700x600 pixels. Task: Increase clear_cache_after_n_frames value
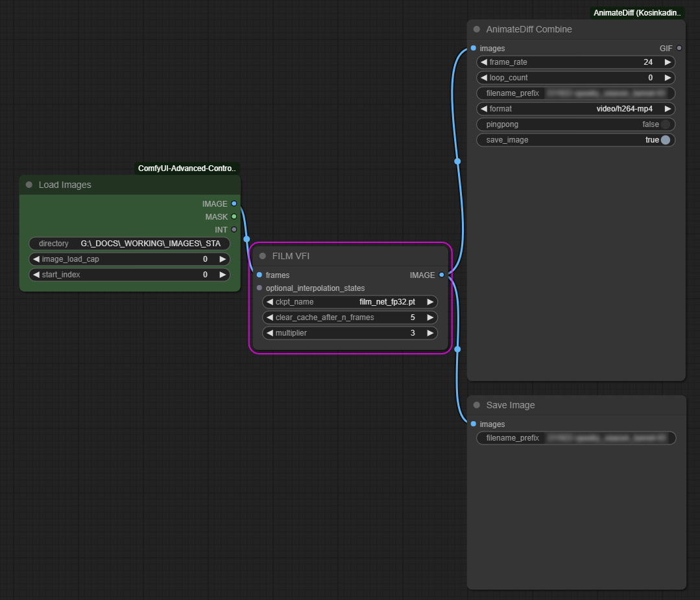[x=430, y=317]
